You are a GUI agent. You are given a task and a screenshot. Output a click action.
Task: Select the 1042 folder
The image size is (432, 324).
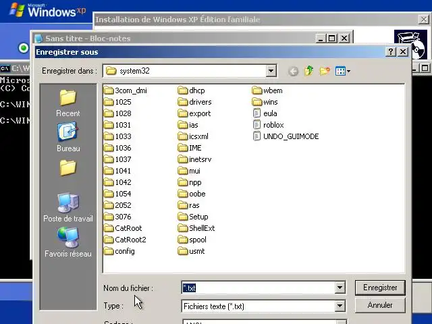click(x=117, y=182)
